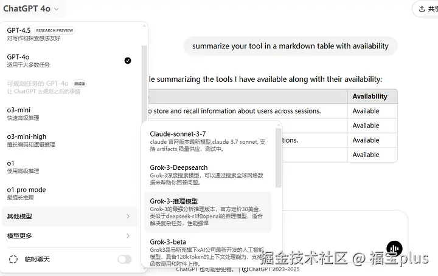This screenshot has width=438, height=276.
Task: Choose o1 pro mode
Action: [70, 194]
